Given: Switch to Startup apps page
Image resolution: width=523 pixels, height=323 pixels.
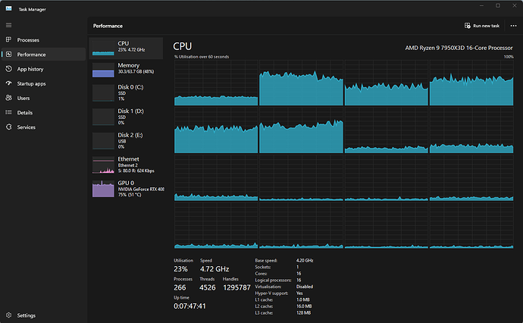Looking at the screenshot, I should click(x=43, y=83).
